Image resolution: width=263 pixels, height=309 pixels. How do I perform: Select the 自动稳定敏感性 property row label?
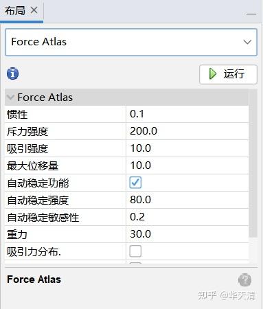[43, 218]
